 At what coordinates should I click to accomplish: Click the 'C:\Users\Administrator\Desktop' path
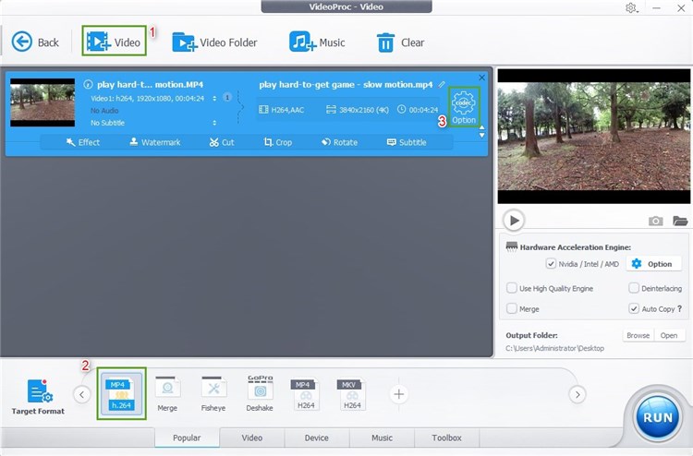pyautogui.click(x=554, y=348)
